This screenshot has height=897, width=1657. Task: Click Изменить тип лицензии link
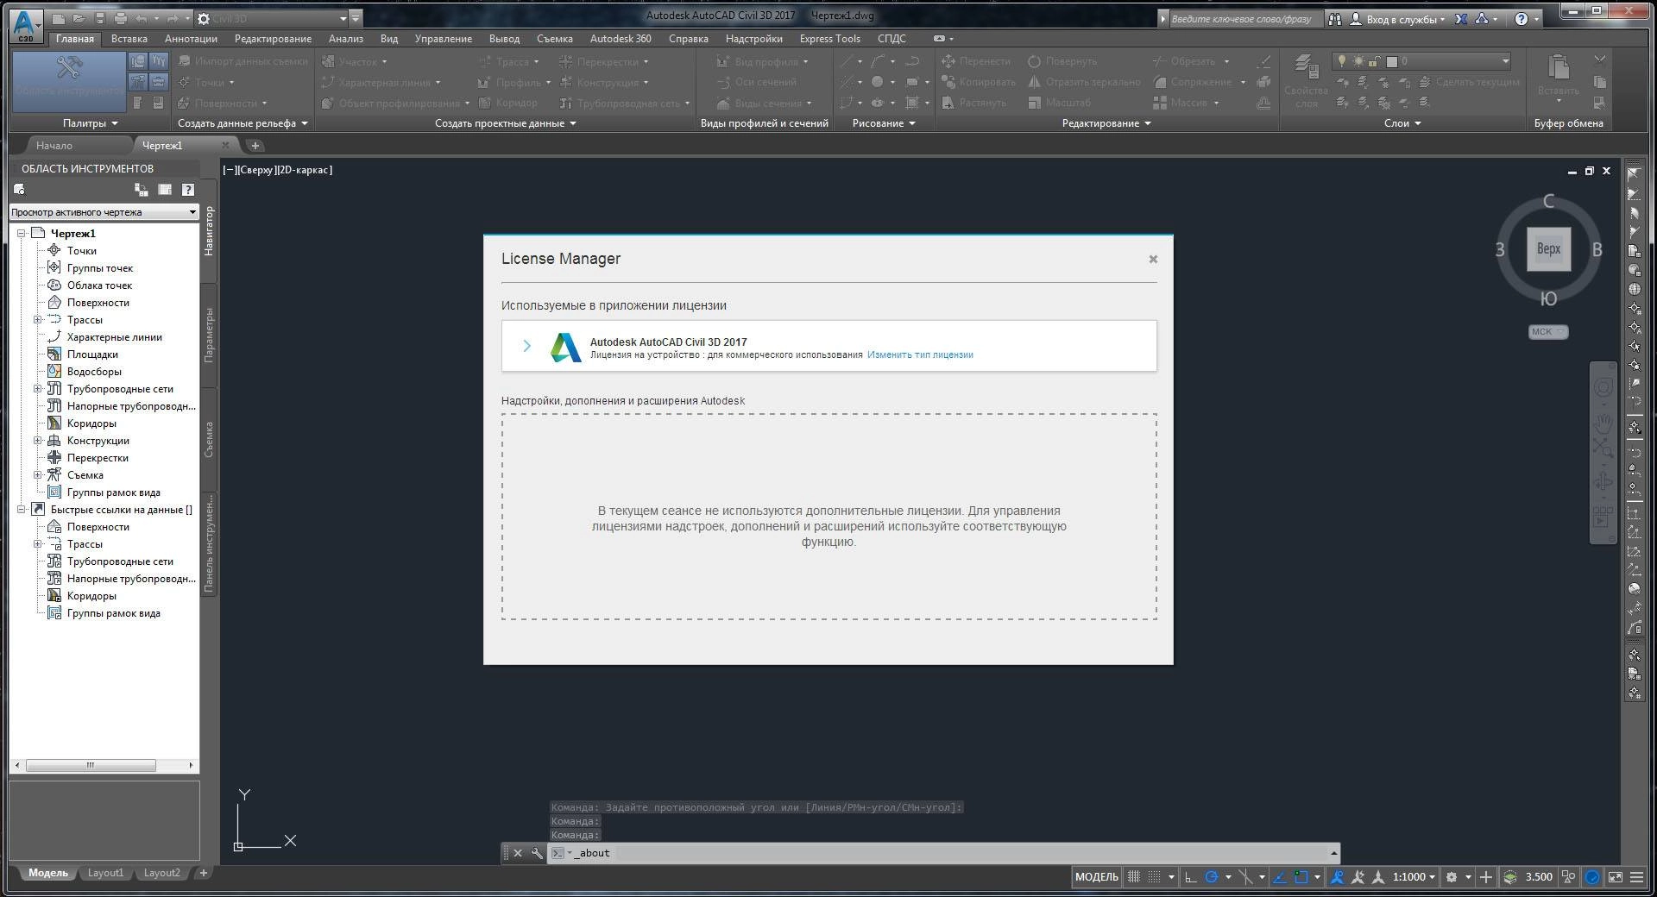[920, 354]
